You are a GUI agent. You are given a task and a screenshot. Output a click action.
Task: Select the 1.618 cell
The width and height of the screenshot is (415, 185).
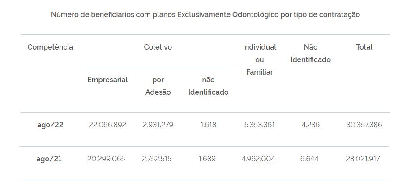(x=208, y=125)
